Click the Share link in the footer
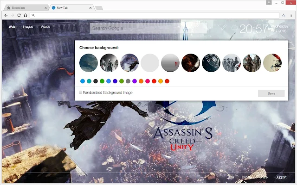 point(264,177)
